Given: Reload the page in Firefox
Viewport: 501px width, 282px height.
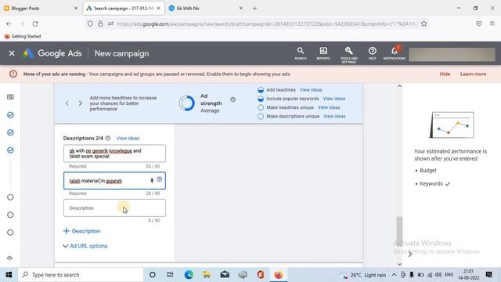Looking at the screenshot, I should click(x=35, y=23).
